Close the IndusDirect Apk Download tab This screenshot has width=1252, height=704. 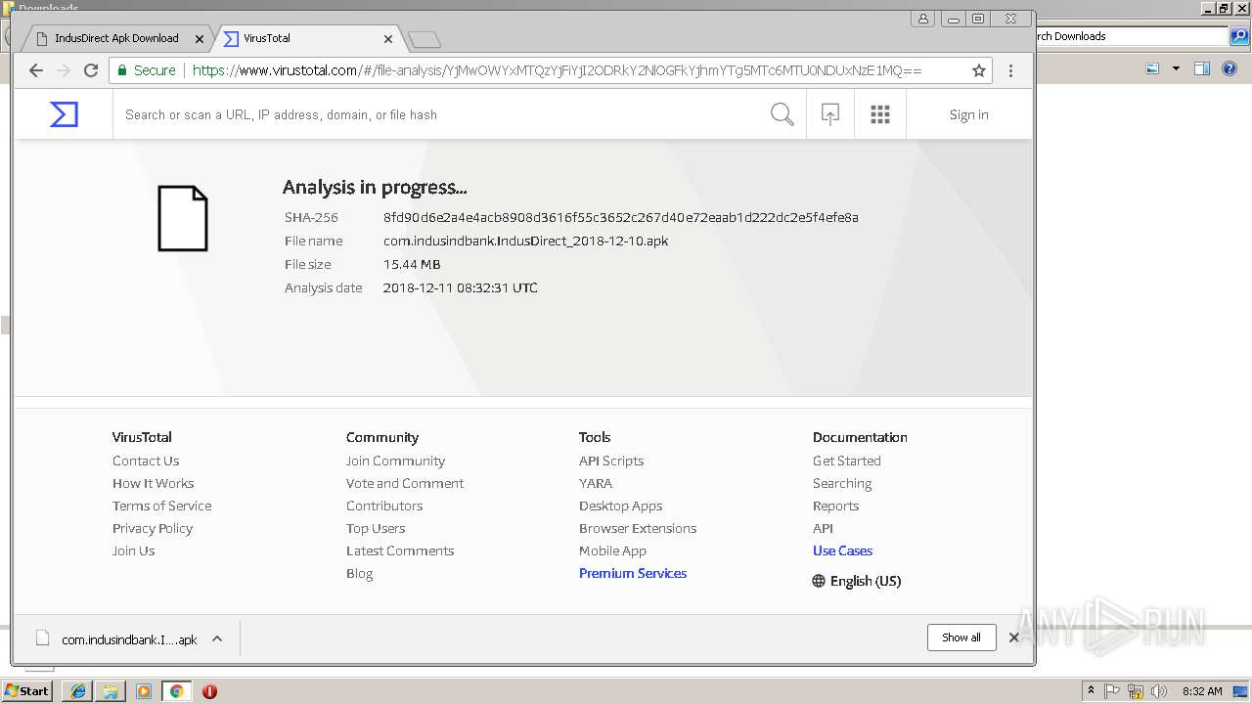point(200,39)
